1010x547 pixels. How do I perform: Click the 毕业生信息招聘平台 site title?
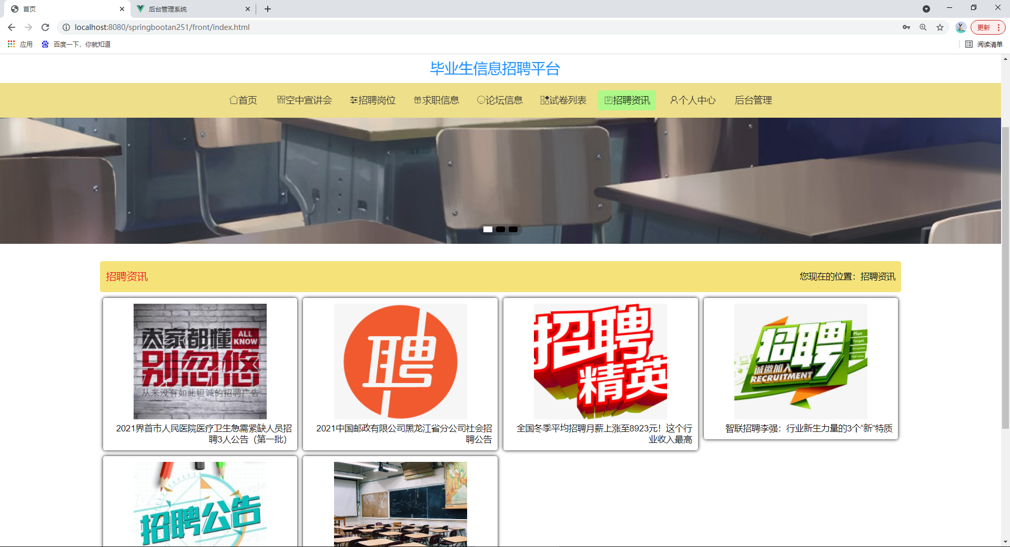tap(495, 68)
